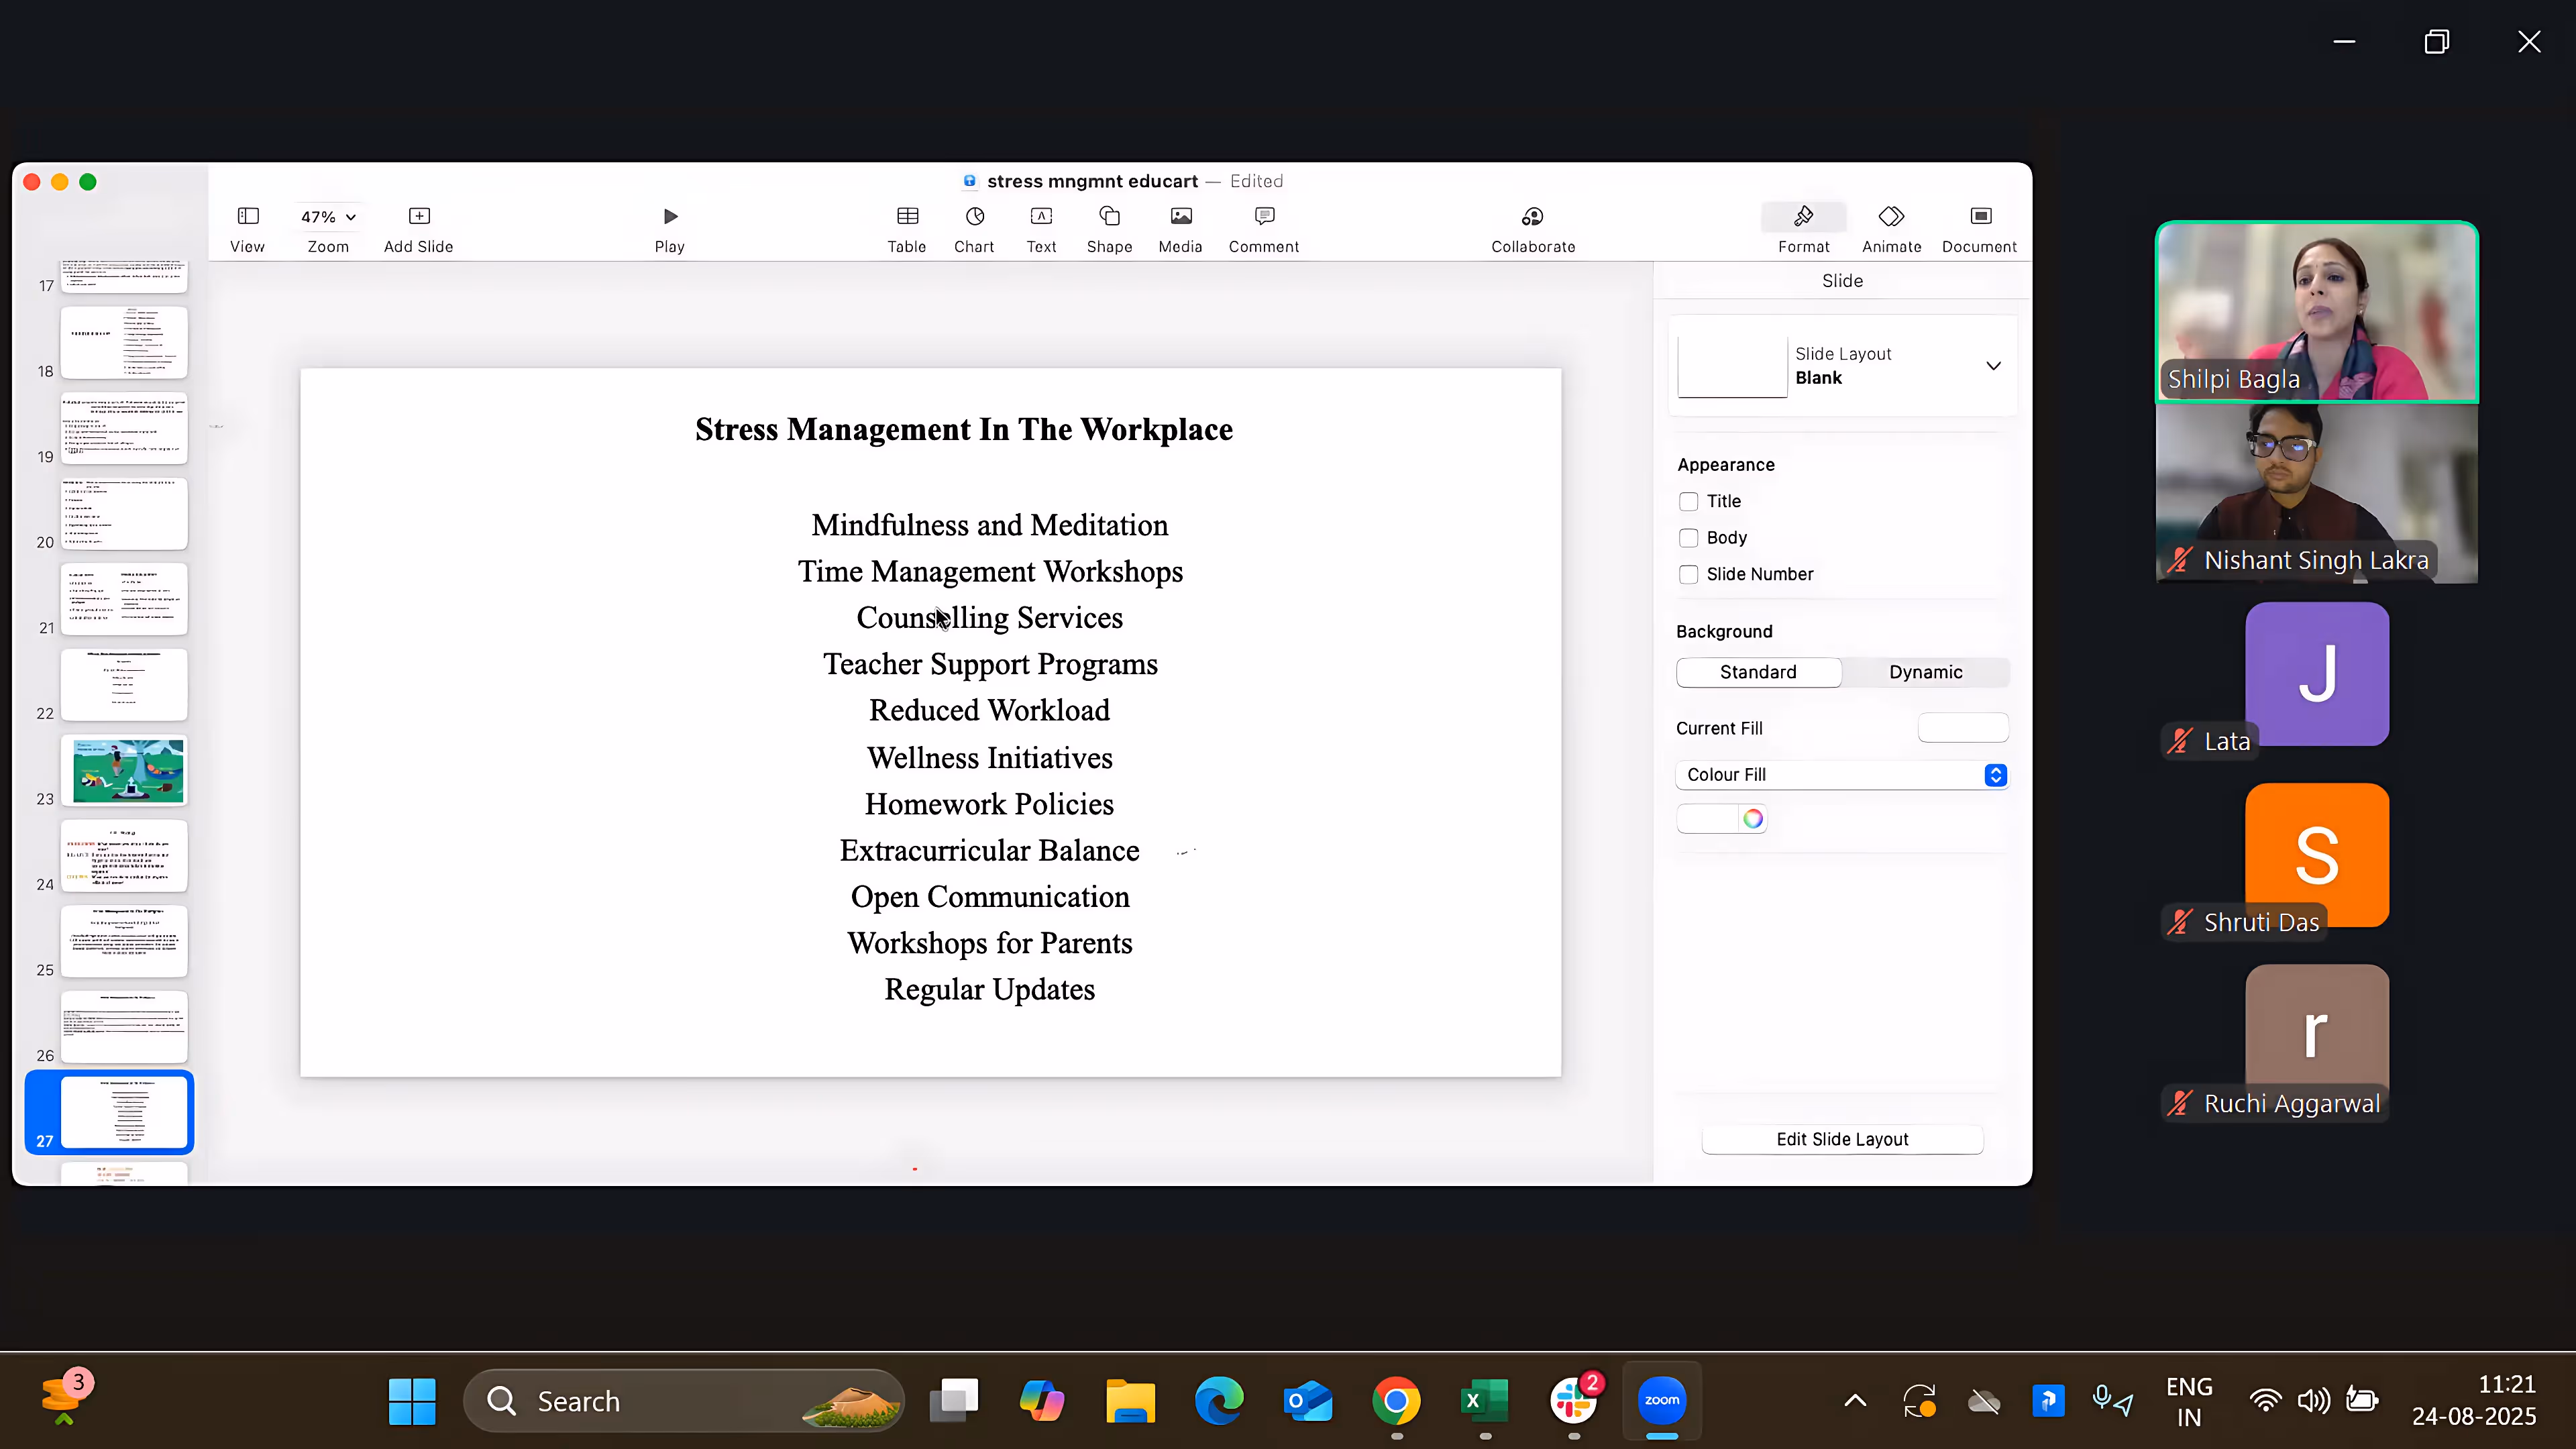The width and height of the screenshot is (2576, 1449).
Task: Open the Chart tool
Action: click(x=974, y=217)
